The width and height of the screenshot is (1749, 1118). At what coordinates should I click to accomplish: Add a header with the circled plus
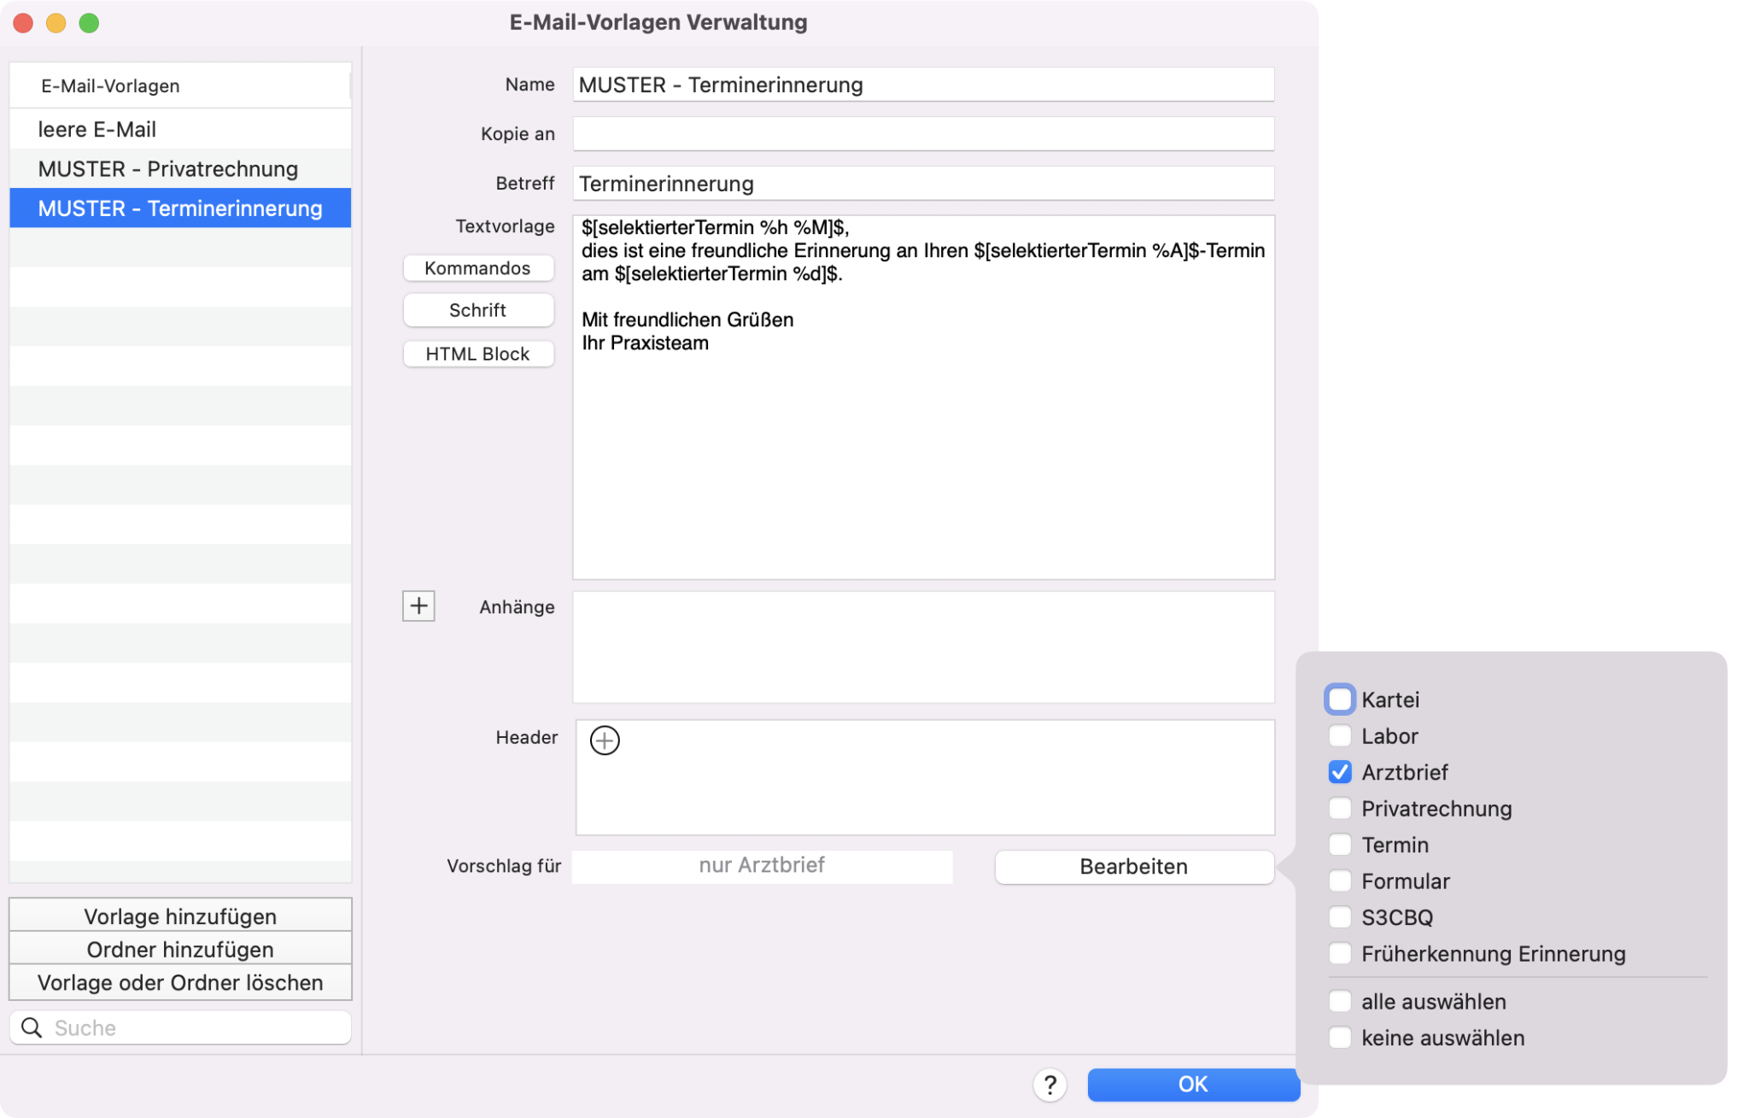(x=605, y=740)
